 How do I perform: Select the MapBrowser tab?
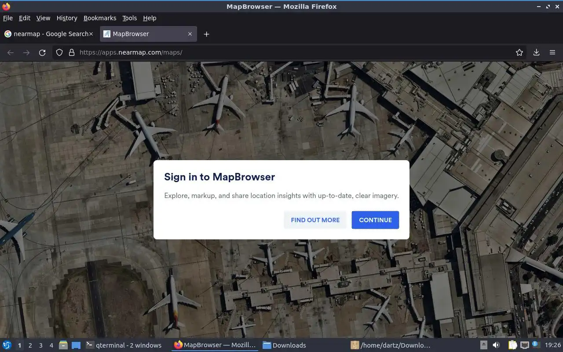[148, 34]
